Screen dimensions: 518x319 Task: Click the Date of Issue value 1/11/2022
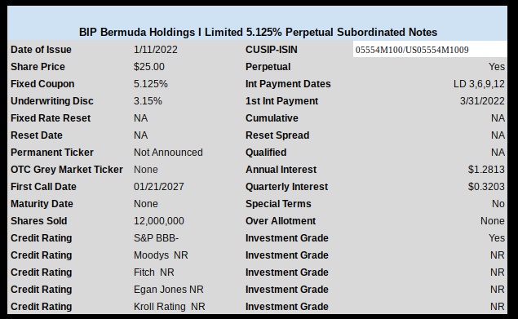[156, 50]
